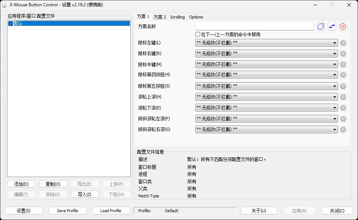The image size is (358, 220).
Task: Click the red reset layer icon
Action: [343, 26]
